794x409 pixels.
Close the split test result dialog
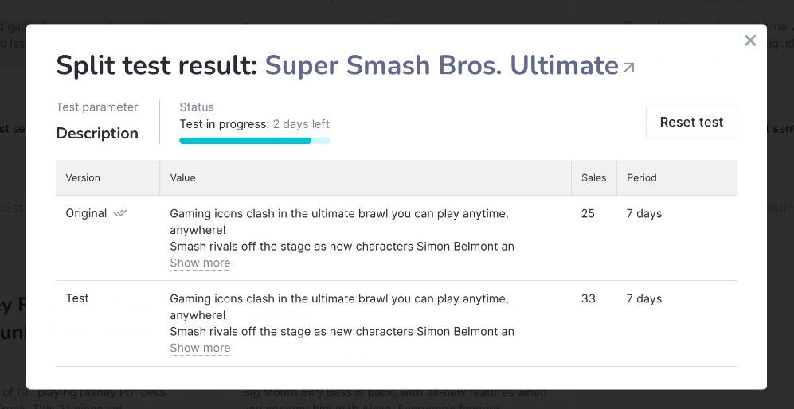pos(750,41)
